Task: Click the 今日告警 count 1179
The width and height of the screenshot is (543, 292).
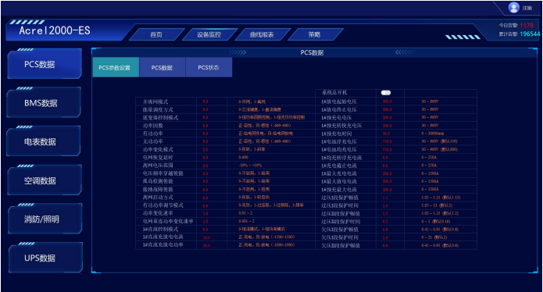Action: point(527,25)
